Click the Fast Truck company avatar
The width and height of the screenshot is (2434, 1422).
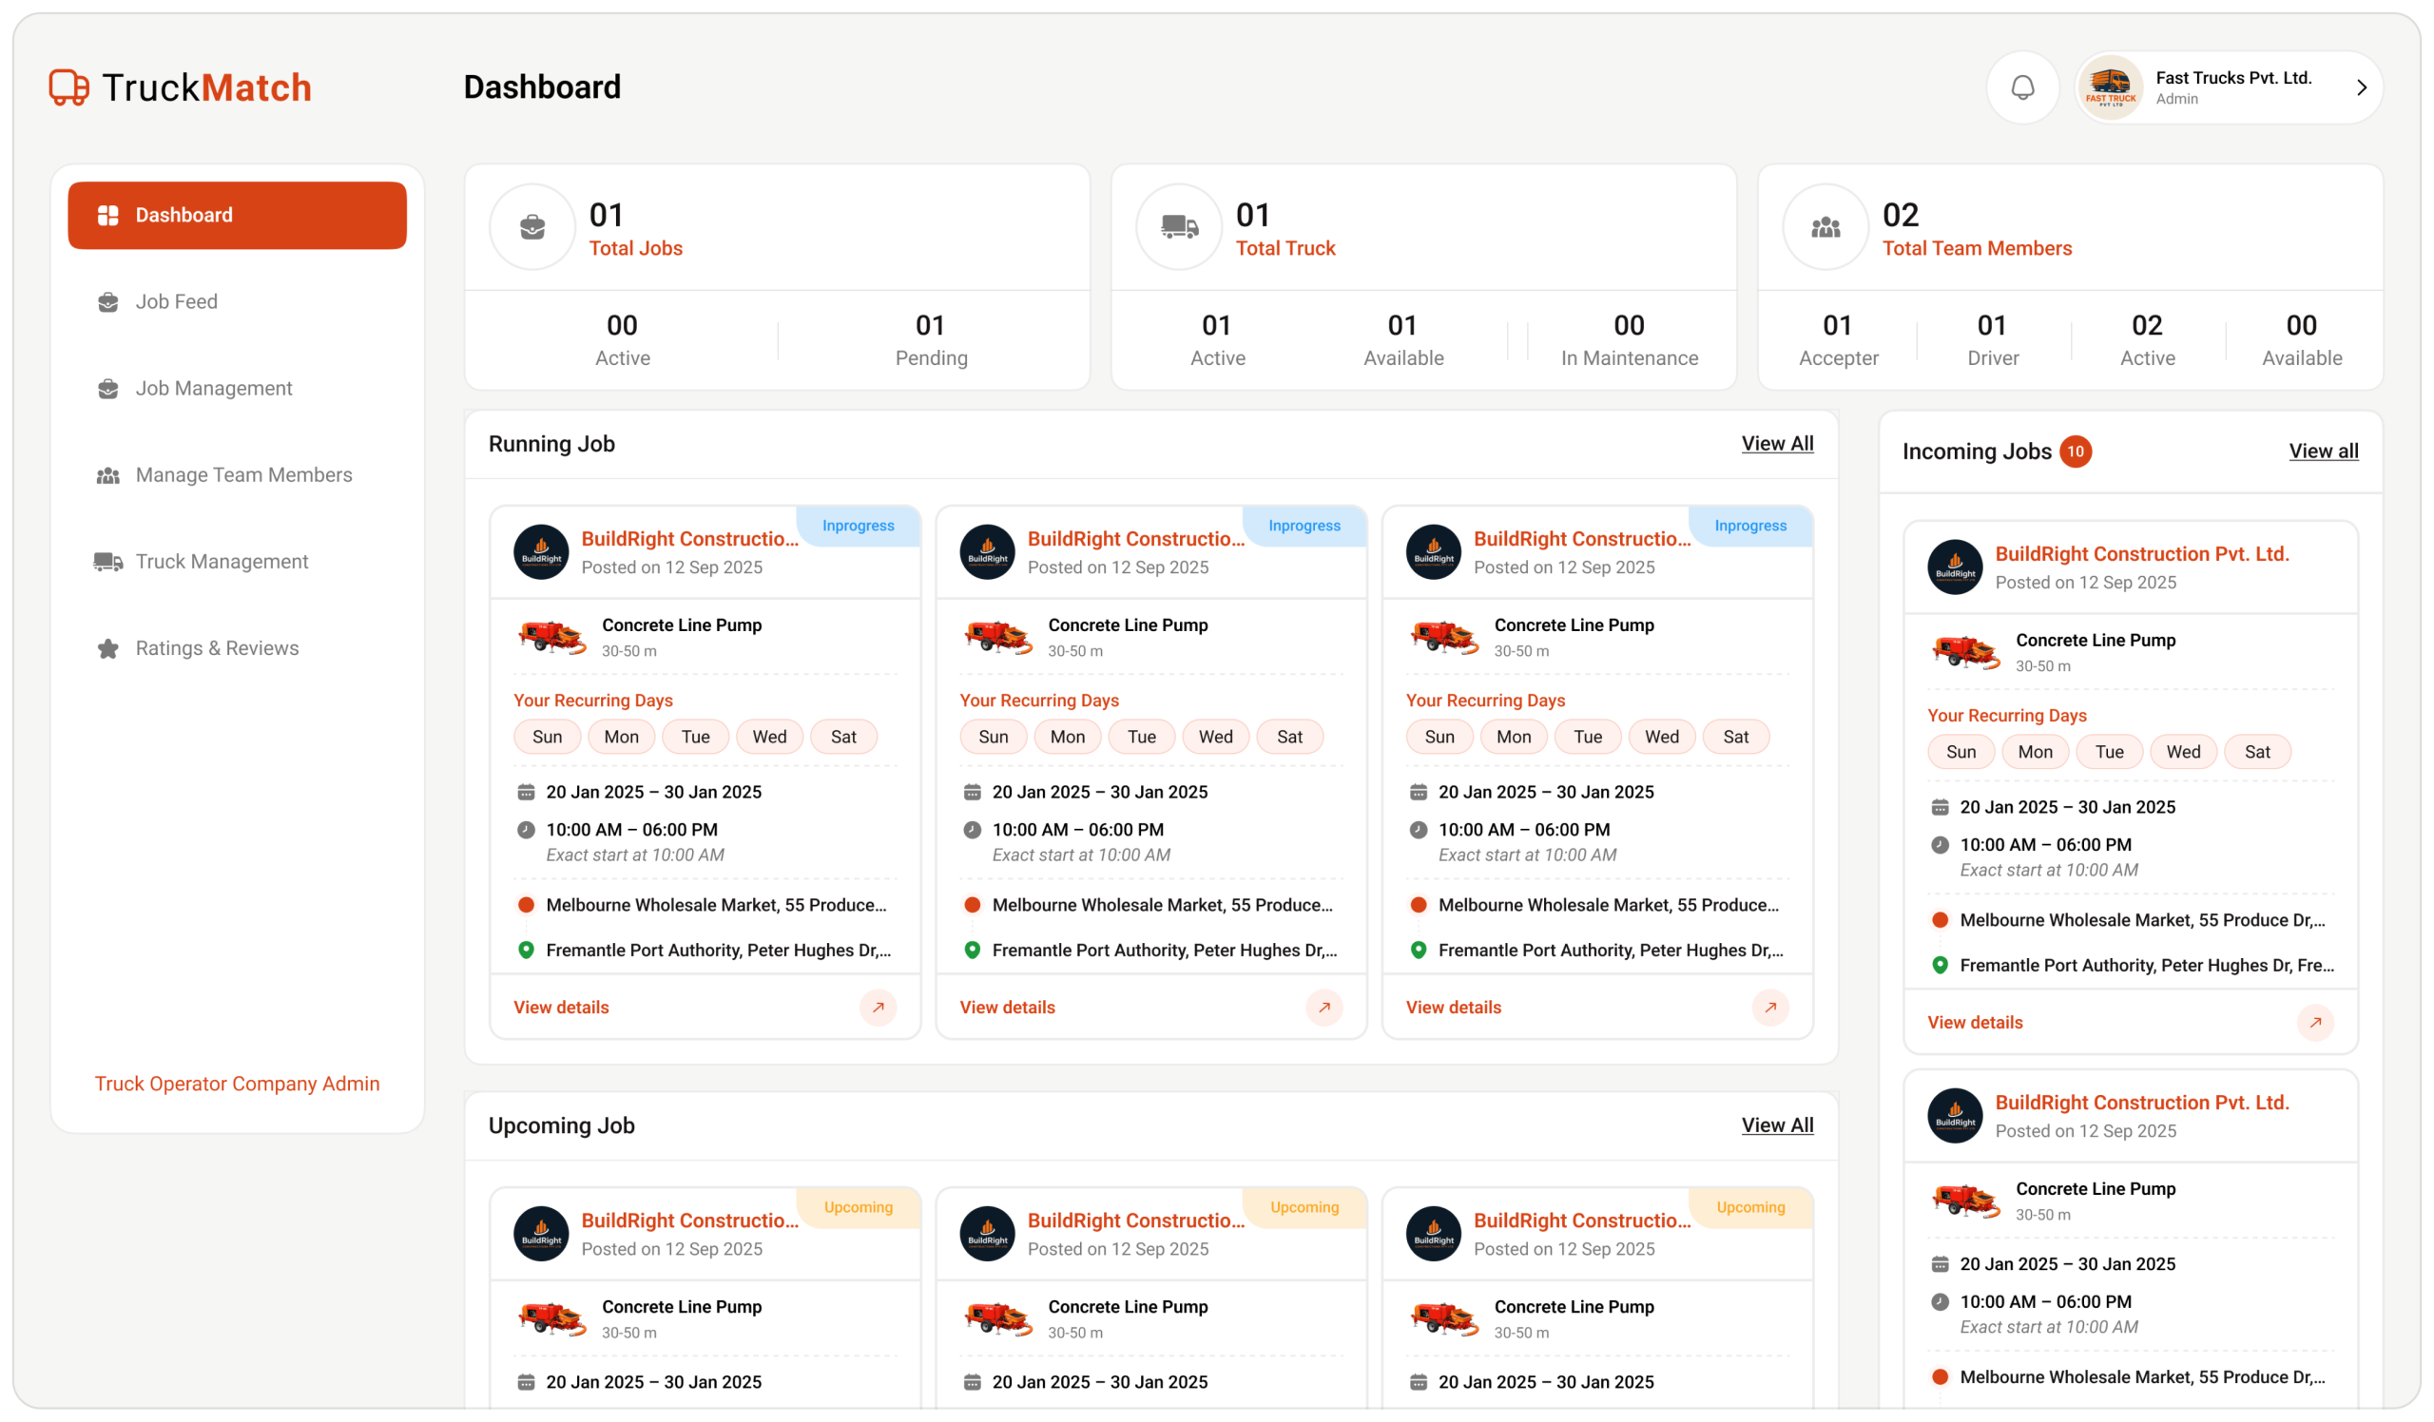coord(2110,87)
